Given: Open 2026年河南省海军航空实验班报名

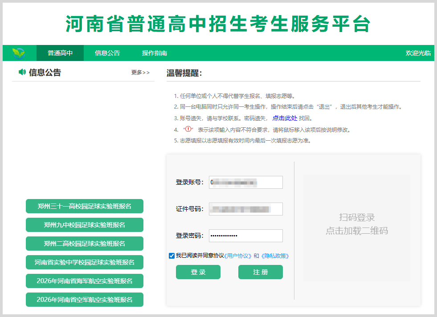Looking at the screenshot, I should (85, 281).
